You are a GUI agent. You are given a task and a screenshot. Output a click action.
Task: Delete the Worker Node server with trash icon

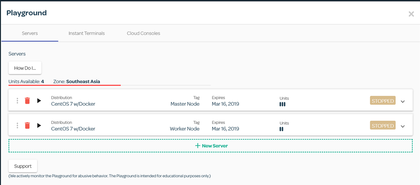point(27,125)
